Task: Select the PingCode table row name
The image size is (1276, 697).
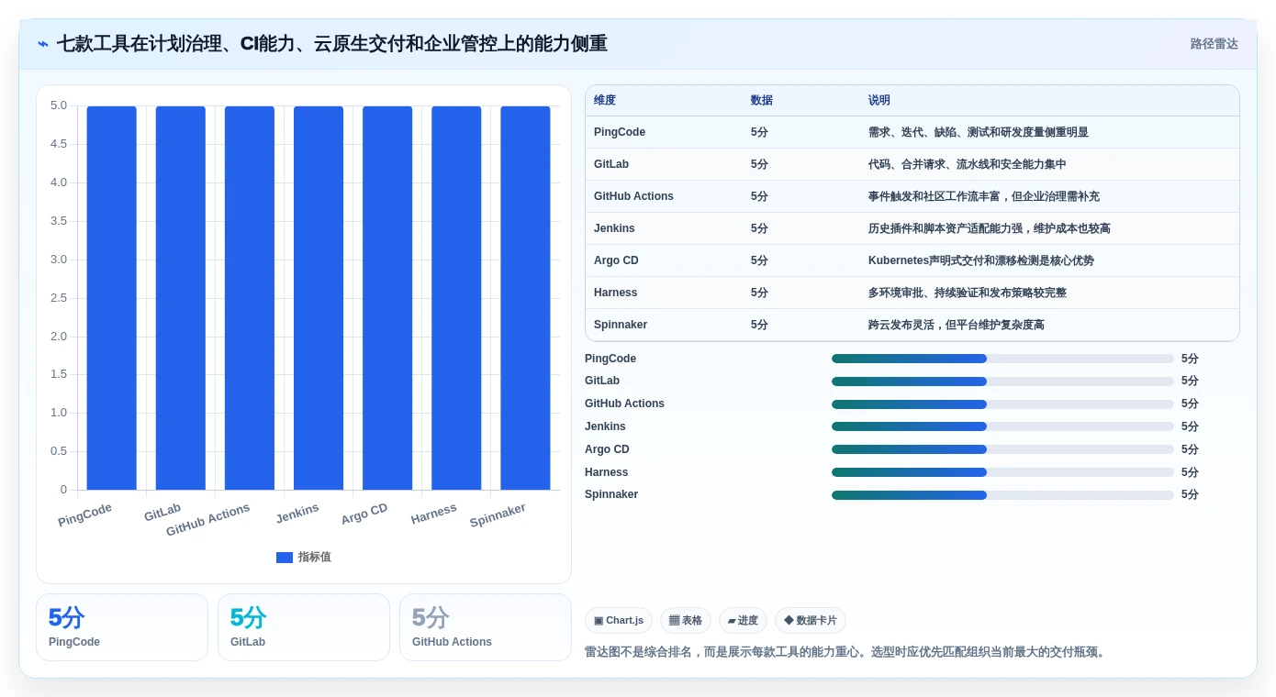Action: (x=620, y=132)
